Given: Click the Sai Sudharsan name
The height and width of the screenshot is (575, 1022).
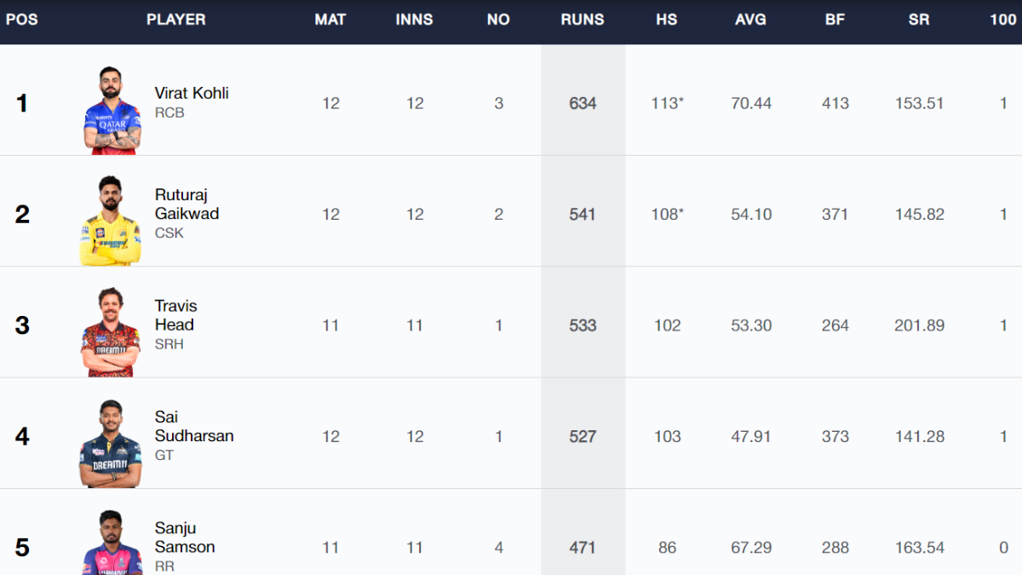Looking at the screenshot, I should (x=193, y=426).
